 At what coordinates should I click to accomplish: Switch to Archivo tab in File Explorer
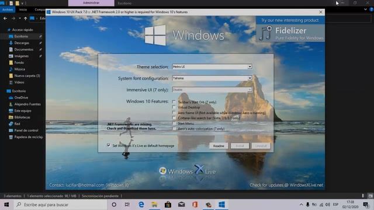[x=8, y=9]
